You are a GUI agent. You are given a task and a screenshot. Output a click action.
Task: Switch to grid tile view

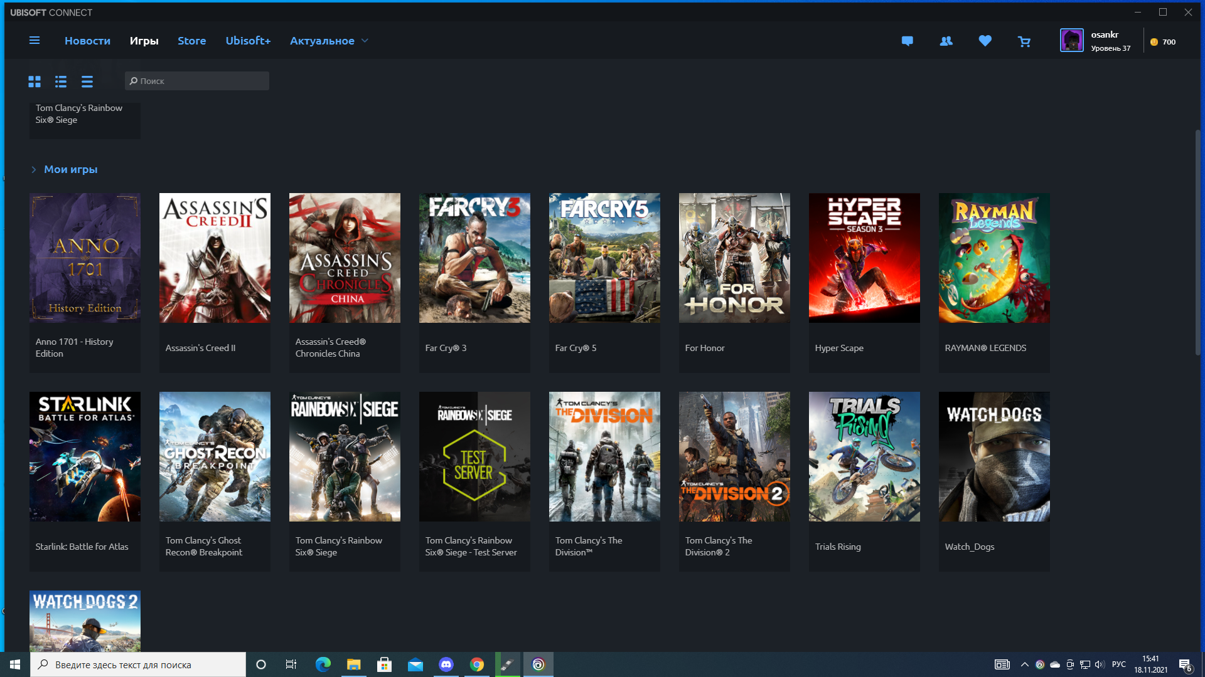pos(35,81)
